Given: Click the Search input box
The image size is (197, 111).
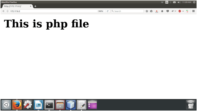Looking at the screenshot, I should pyautogui.click(x=127, y=11).
